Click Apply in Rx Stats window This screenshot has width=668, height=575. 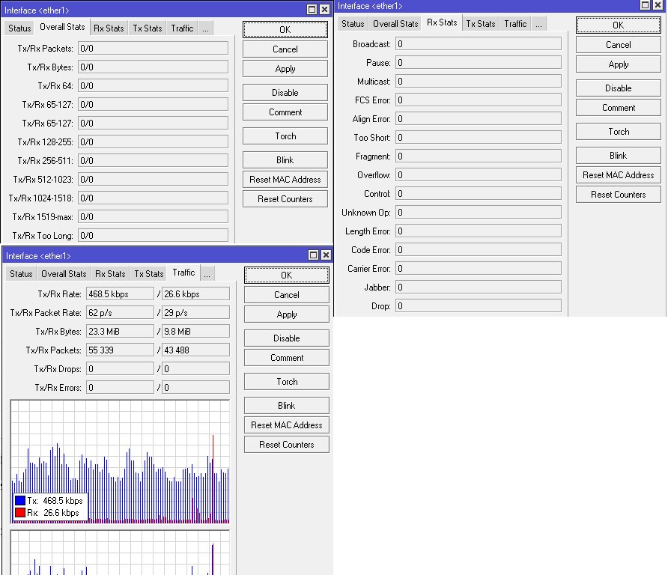(618, 64)
